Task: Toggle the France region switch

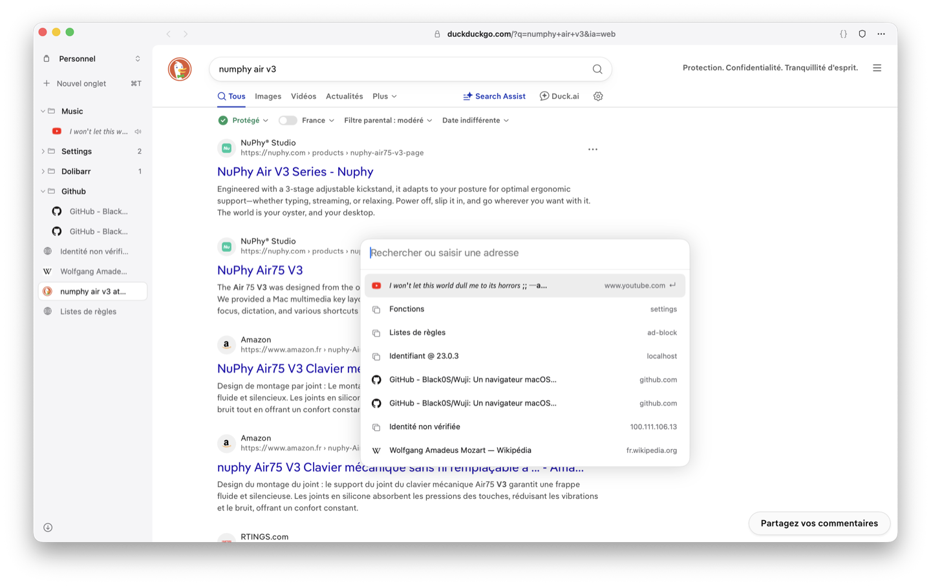Action: pos(288,121)
